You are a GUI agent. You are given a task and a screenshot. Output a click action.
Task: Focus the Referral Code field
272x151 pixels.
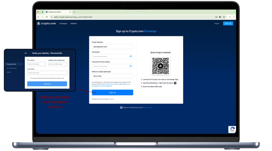[112, 76]
